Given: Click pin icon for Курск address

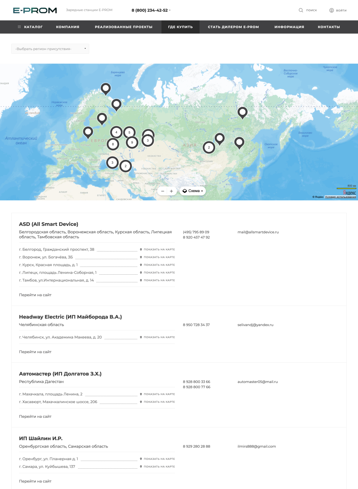Looking at the screenshot, I should click(x=141, y=265).
